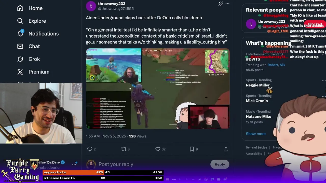Click the Blocked button

(x=315, y=24)
